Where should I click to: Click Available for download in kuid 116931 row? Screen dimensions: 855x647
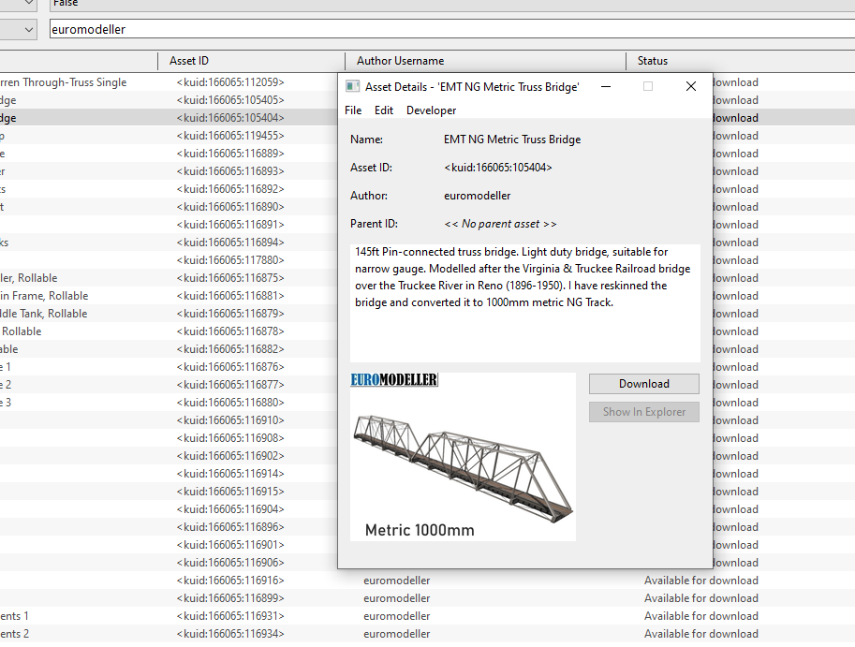[x=701, y=616]
